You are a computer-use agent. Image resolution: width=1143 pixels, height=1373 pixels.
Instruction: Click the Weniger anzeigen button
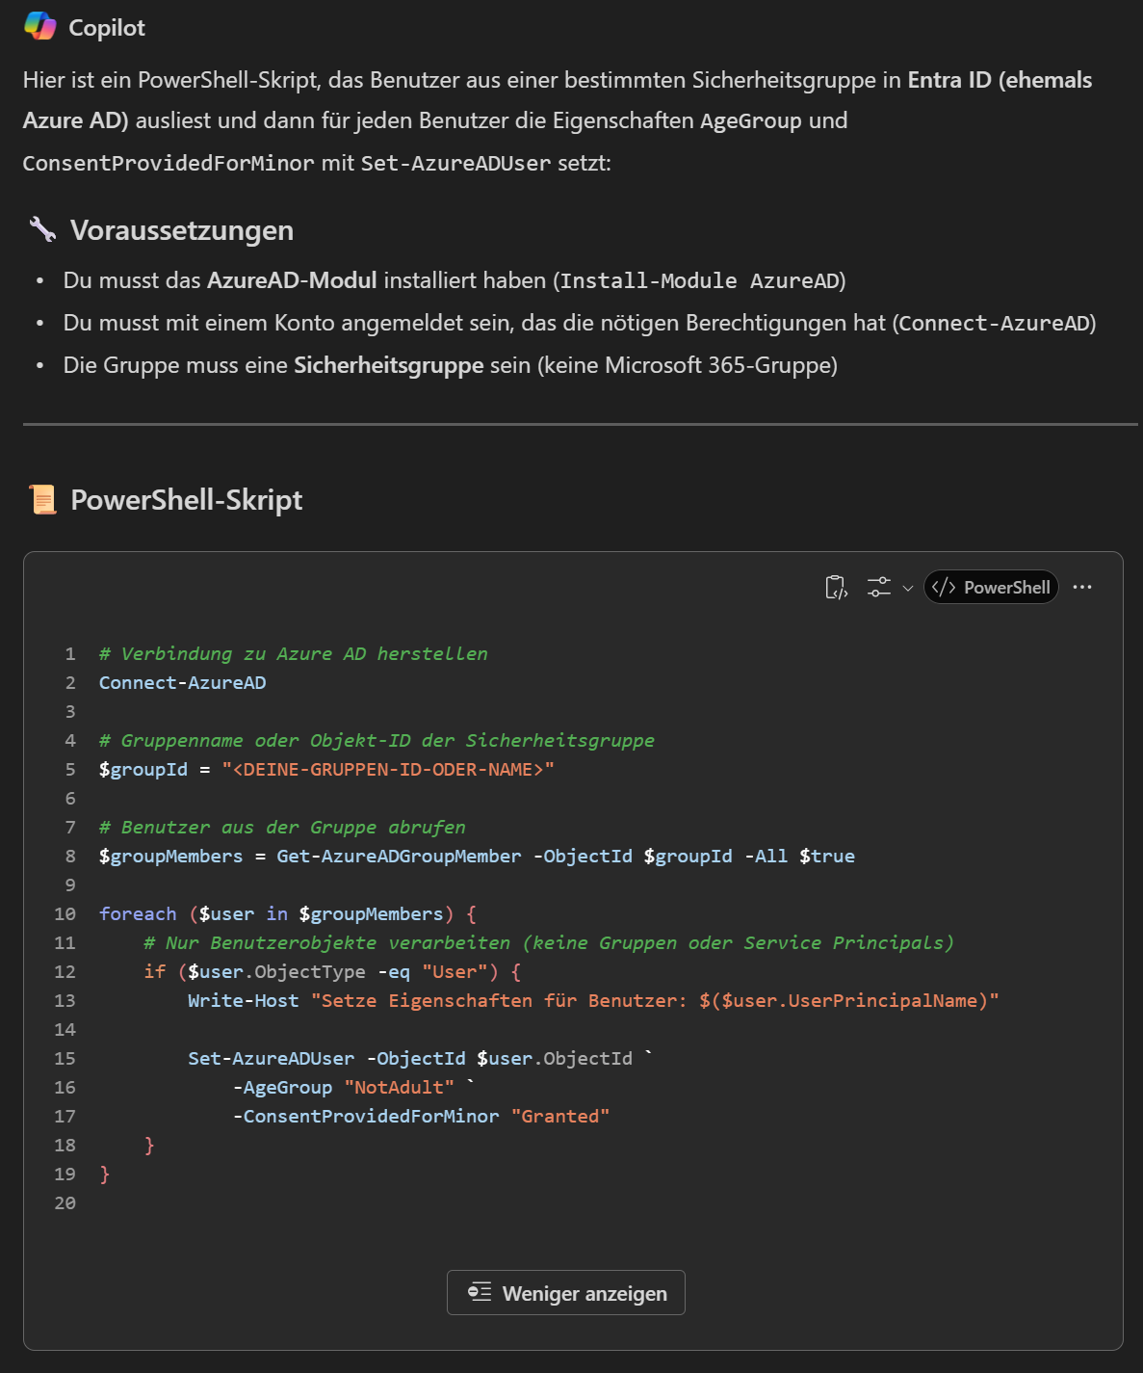coord(566,1292)
